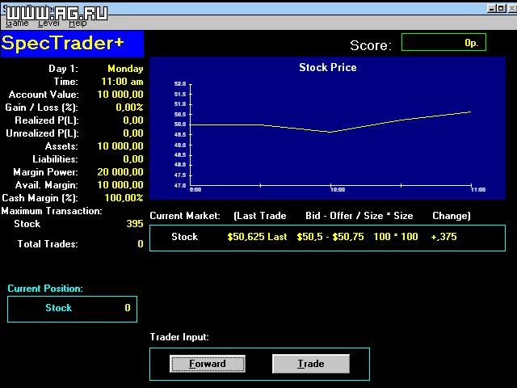Click the Score value box
The width and height of the screenshot is (517, 388).
coord(443,42)
